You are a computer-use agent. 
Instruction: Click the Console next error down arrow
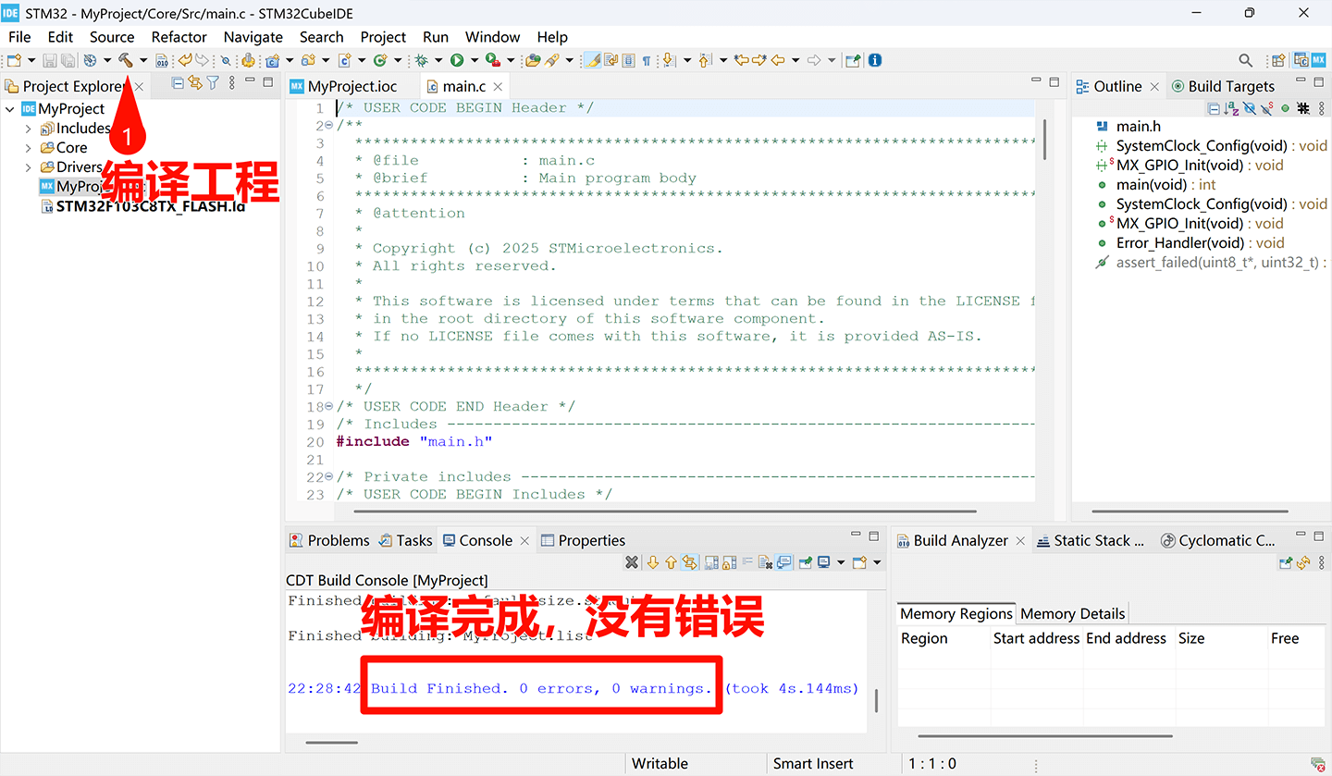(653, 562)
